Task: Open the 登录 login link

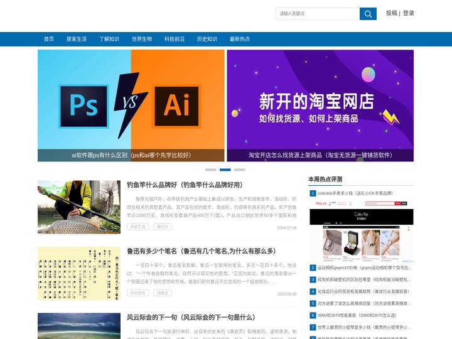Action: click(x=409, y=13)
